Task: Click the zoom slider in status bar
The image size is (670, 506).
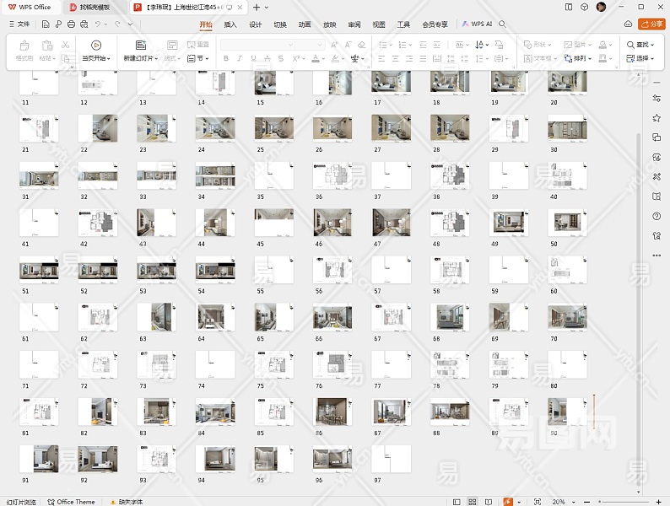Action: pyautogui.click(x=624, y=502)
